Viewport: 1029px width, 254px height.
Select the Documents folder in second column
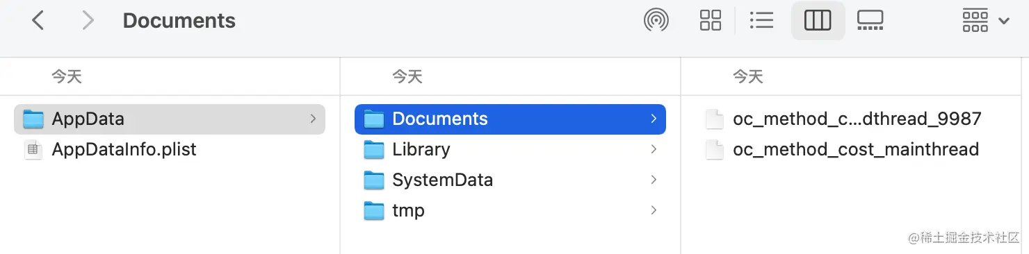coord(510,119)
